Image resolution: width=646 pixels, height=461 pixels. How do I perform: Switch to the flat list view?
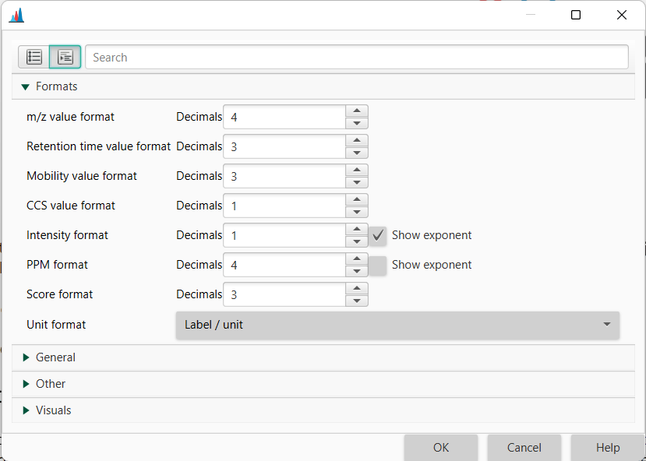click(34, 57)
